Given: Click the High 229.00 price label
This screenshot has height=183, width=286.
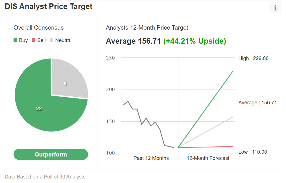Looking at the screenshot, I should (253, 58).
